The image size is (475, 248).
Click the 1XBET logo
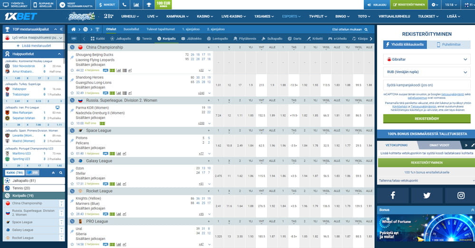21,16
